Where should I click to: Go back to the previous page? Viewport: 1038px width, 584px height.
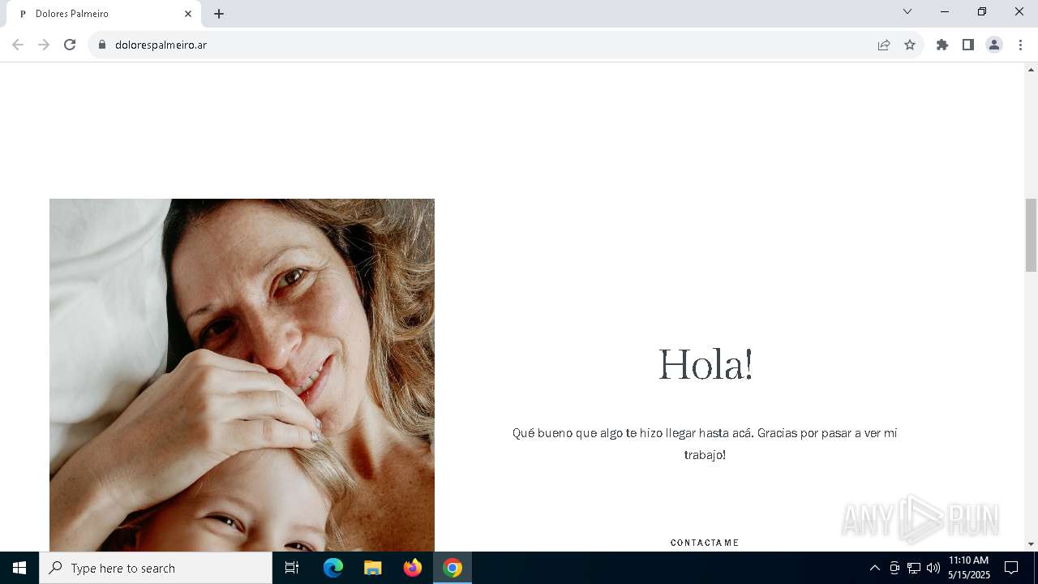click(x=18, y=45)
